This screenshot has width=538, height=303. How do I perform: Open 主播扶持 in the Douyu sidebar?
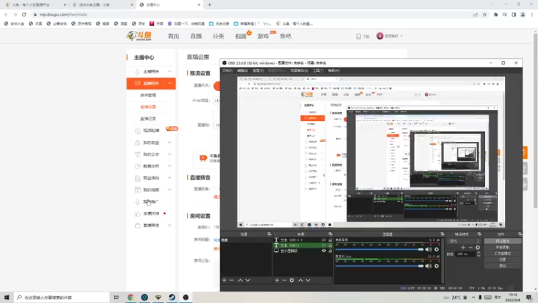click(151, 213)
